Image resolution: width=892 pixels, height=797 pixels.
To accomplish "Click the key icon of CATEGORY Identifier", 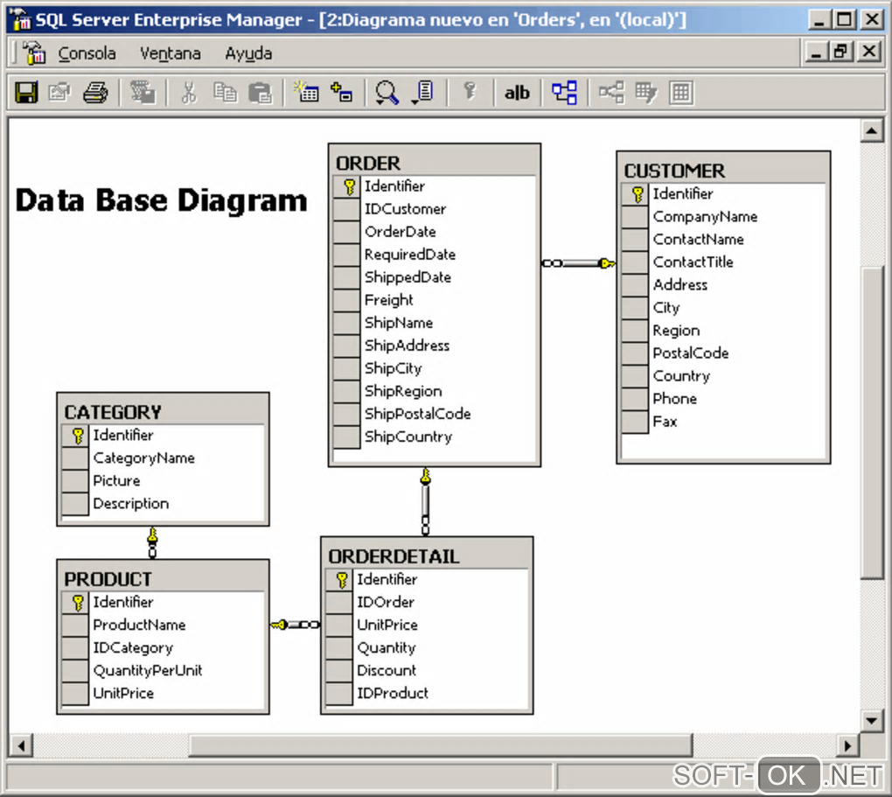I will tap(78, 436).
